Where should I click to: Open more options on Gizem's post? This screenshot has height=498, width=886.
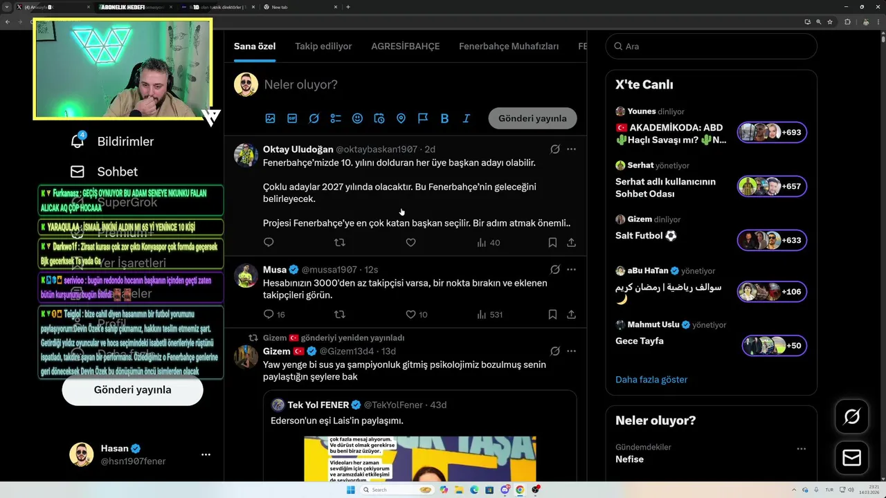[x=571, y=351]
